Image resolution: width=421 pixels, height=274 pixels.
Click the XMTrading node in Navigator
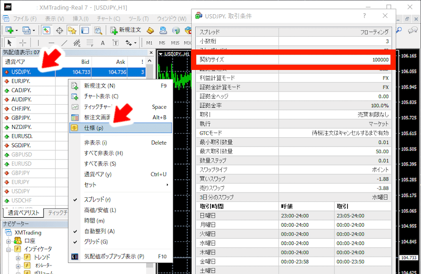pos(28,232)
